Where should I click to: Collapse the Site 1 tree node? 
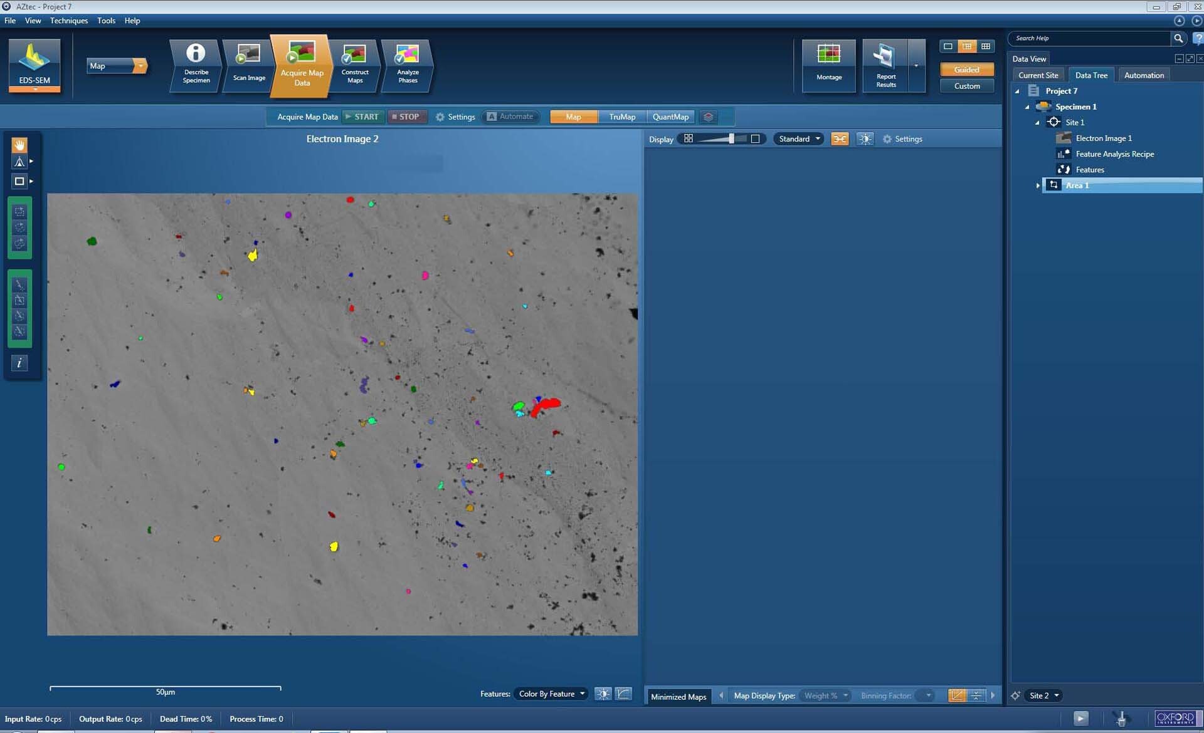pyautogui.click(x=1037, y=123)
